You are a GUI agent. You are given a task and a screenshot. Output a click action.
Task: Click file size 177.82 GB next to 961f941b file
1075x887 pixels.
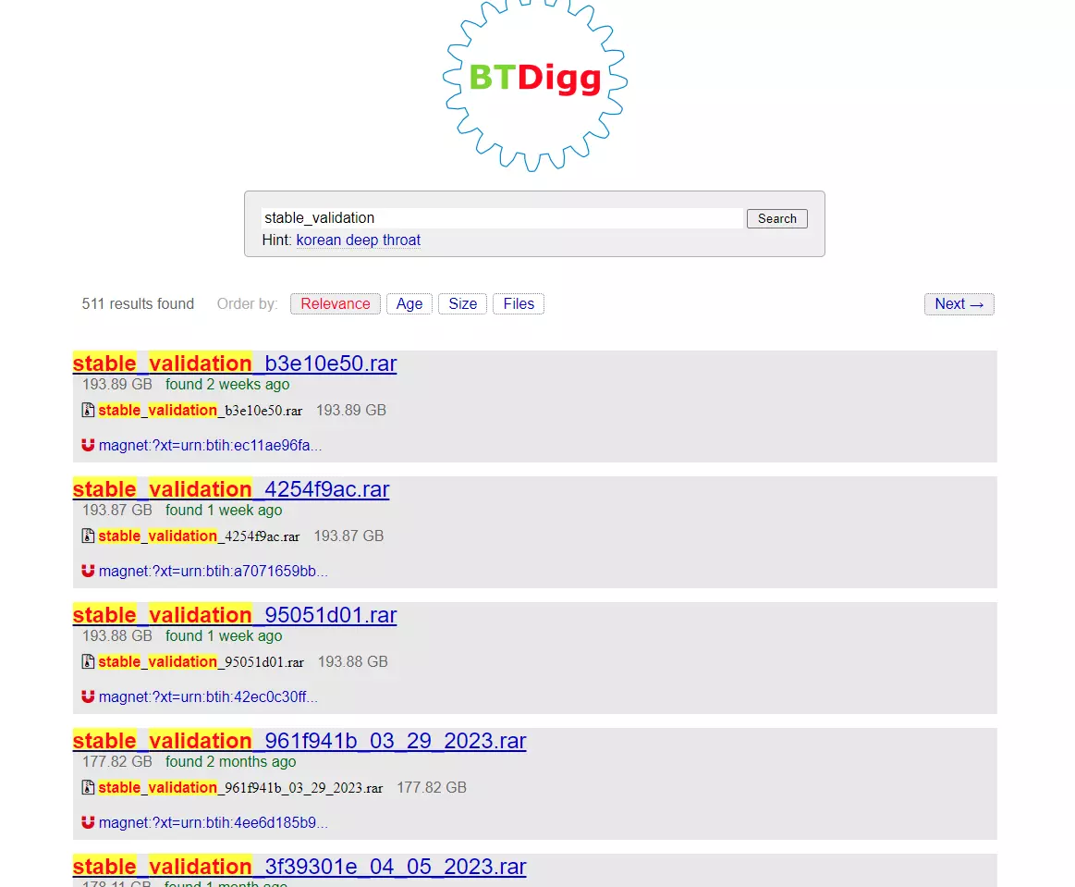pyautogui.click(x=432, y=787)
